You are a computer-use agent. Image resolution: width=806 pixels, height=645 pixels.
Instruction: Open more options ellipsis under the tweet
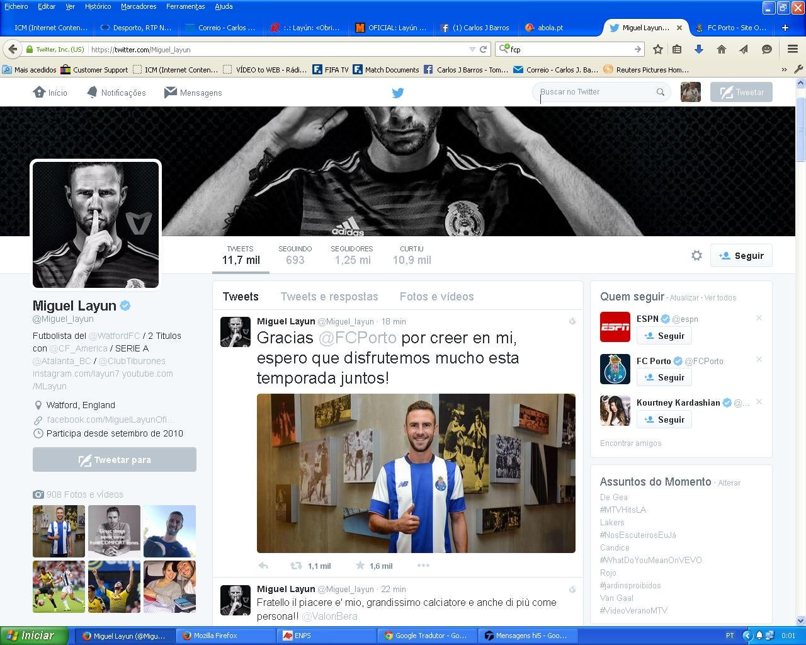[423, 566]
